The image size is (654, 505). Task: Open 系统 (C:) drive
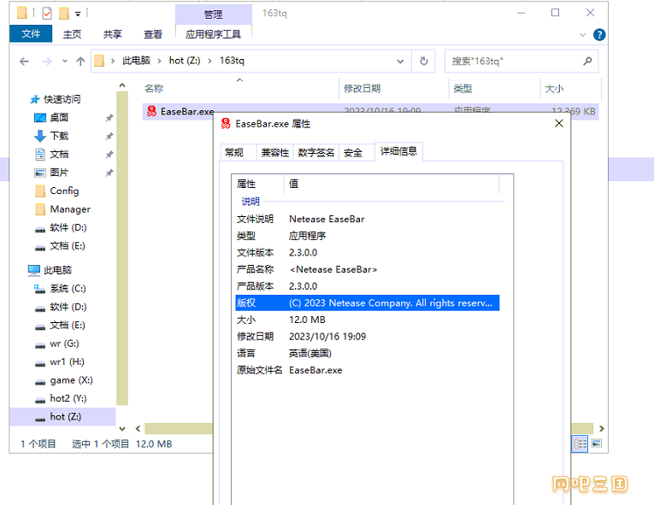click(x=68, y=289)
